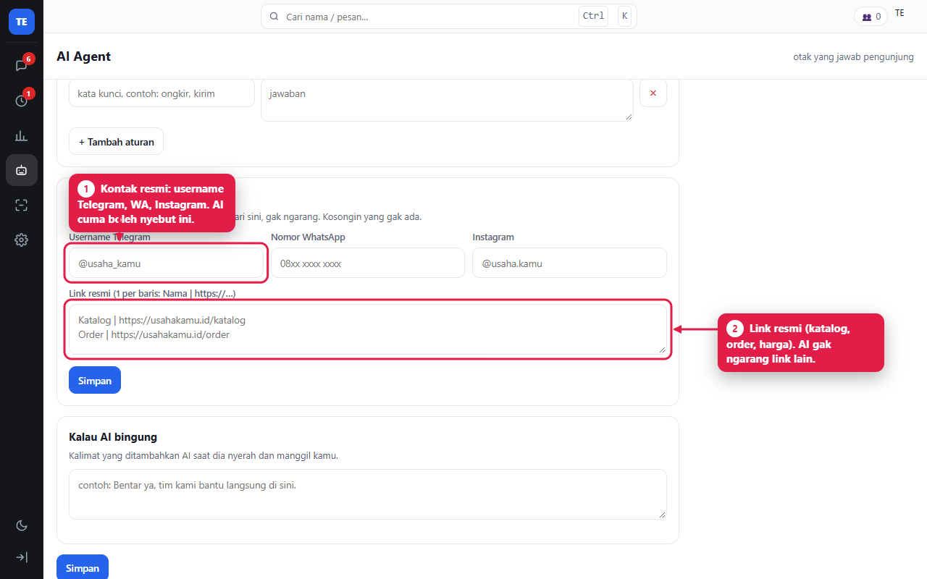Click the Link resmi label text
This screenshot has width=927, height=579.
click(152, 294)
